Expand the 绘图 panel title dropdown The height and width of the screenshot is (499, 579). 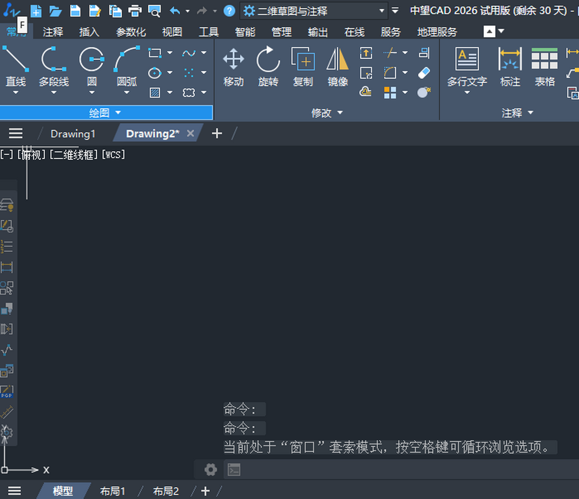119,113
